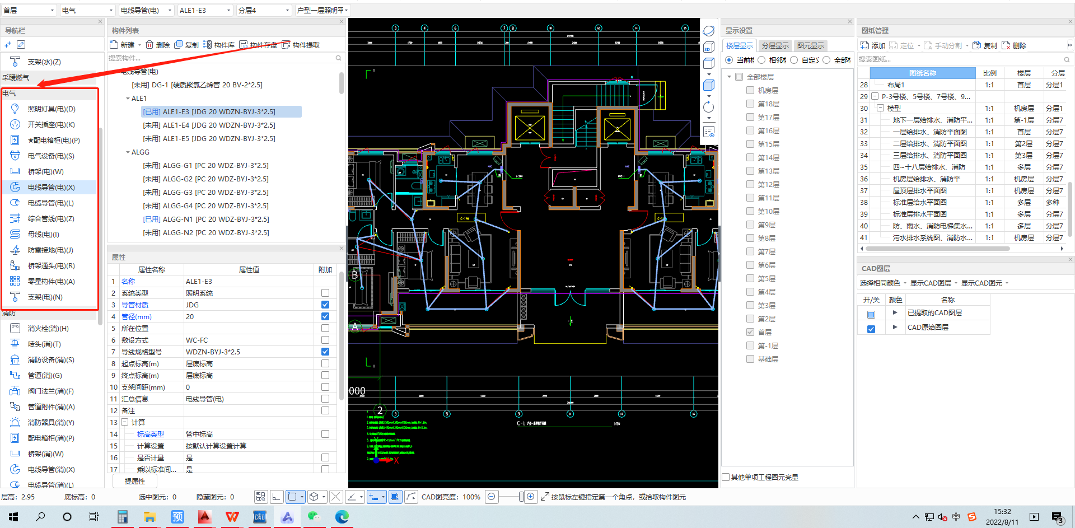Toggle the 第18层 floor checkbox
This screenshot has width=1075, height=528.
750,104
